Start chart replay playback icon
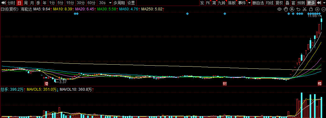The width and height of the screenshot is (326, 118). [292, 9]
